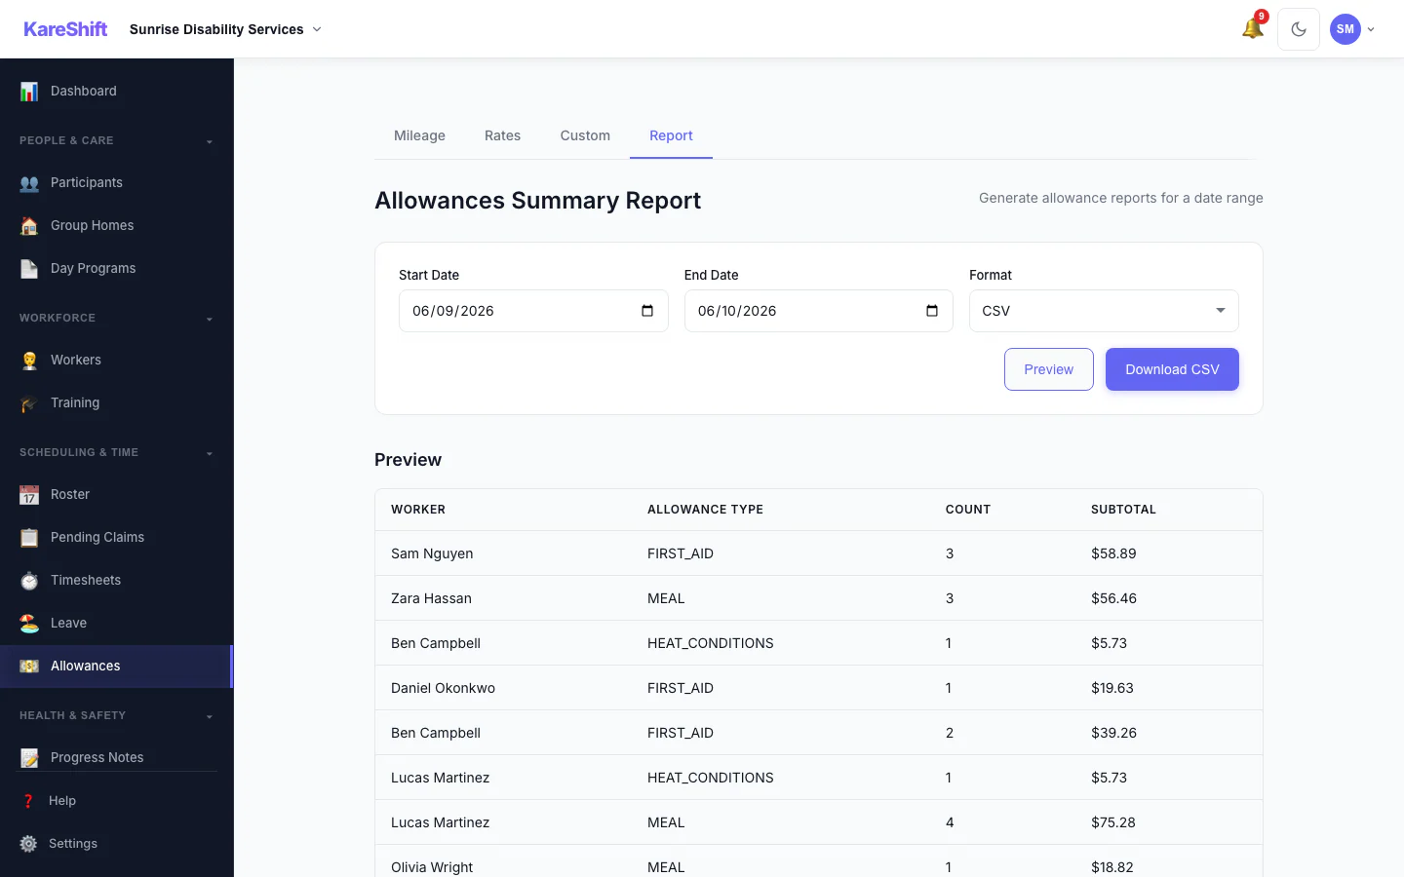
Task: Click the ALLOWANCE TYPE column header
Action: coord(705,510)
